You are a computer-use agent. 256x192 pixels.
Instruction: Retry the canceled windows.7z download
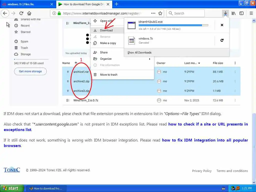point(222,40)
